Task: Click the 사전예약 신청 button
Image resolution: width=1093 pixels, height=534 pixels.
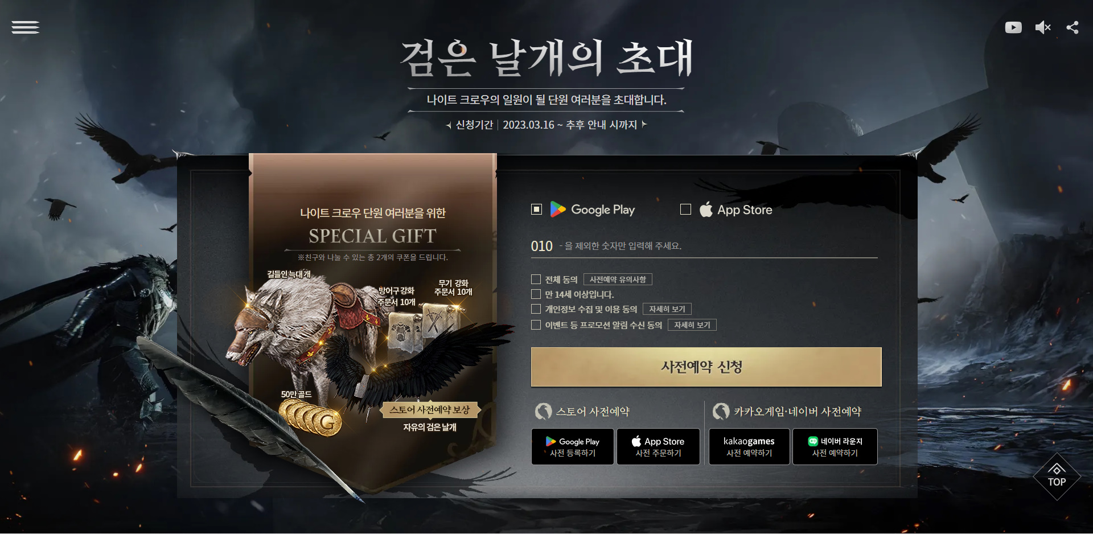Action: [706, 367]
